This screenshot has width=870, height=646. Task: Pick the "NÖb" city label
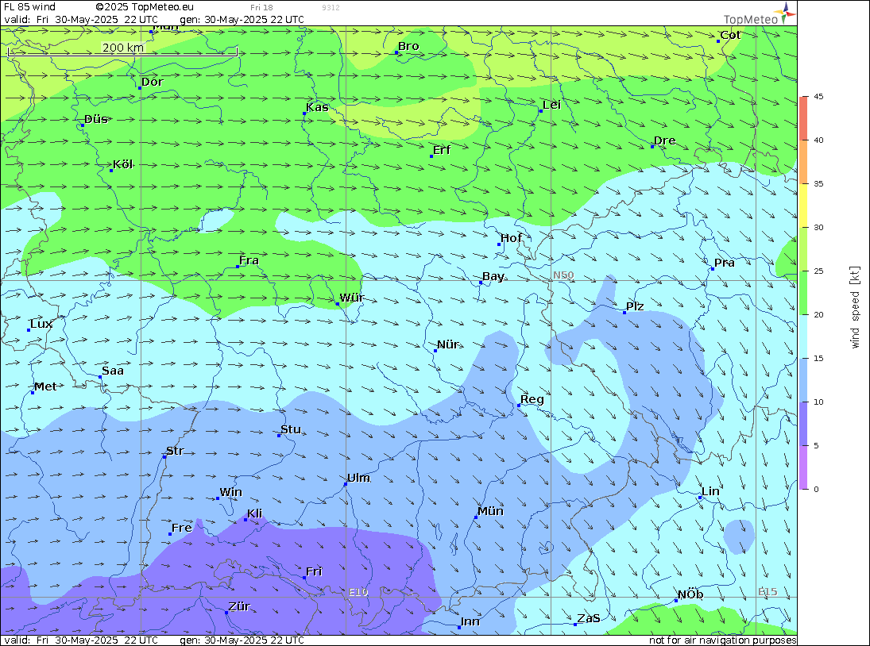point(690,594)
